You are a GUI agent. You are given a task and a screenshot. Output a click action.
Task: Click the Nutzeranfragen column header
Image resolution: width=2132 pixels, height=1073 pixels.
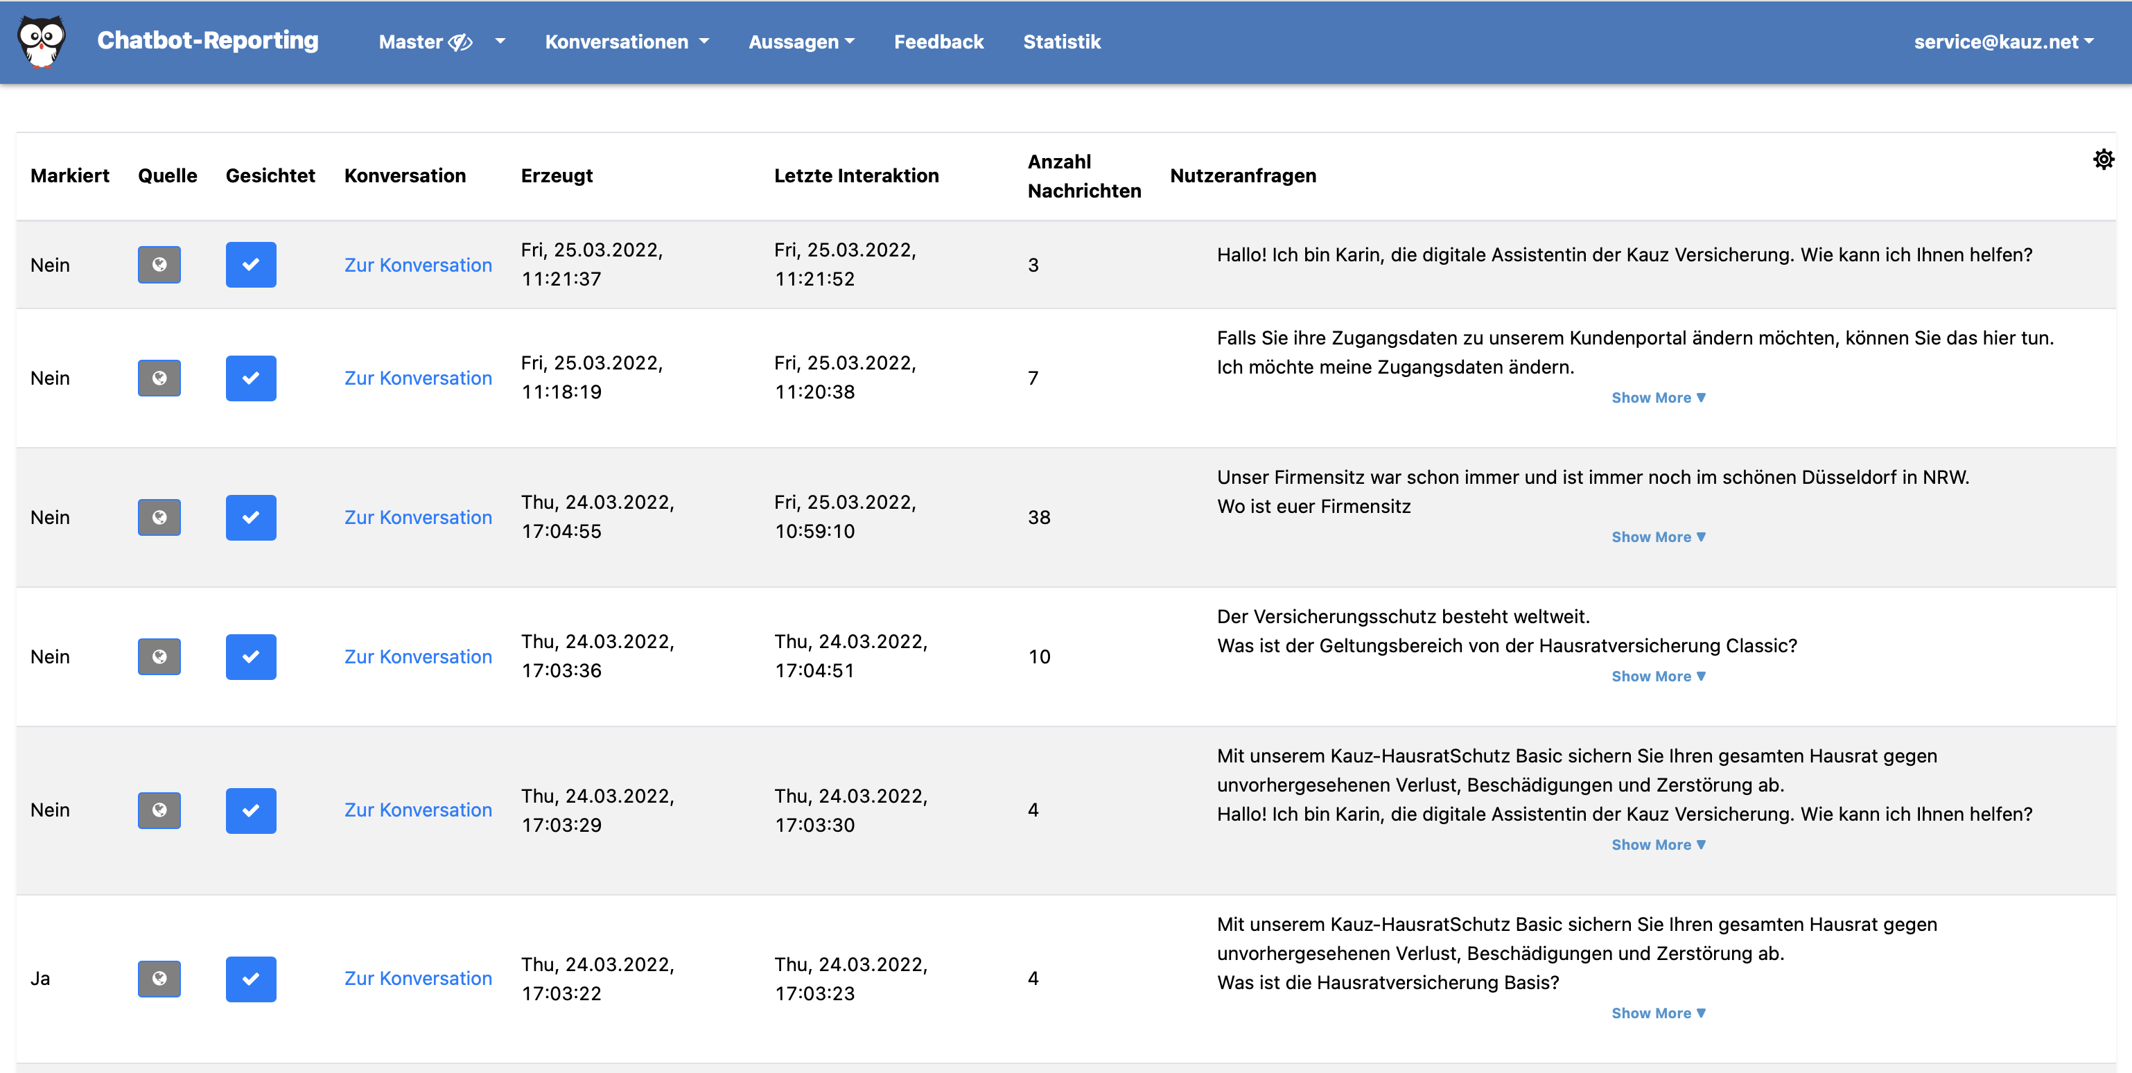pos(1243,175)
